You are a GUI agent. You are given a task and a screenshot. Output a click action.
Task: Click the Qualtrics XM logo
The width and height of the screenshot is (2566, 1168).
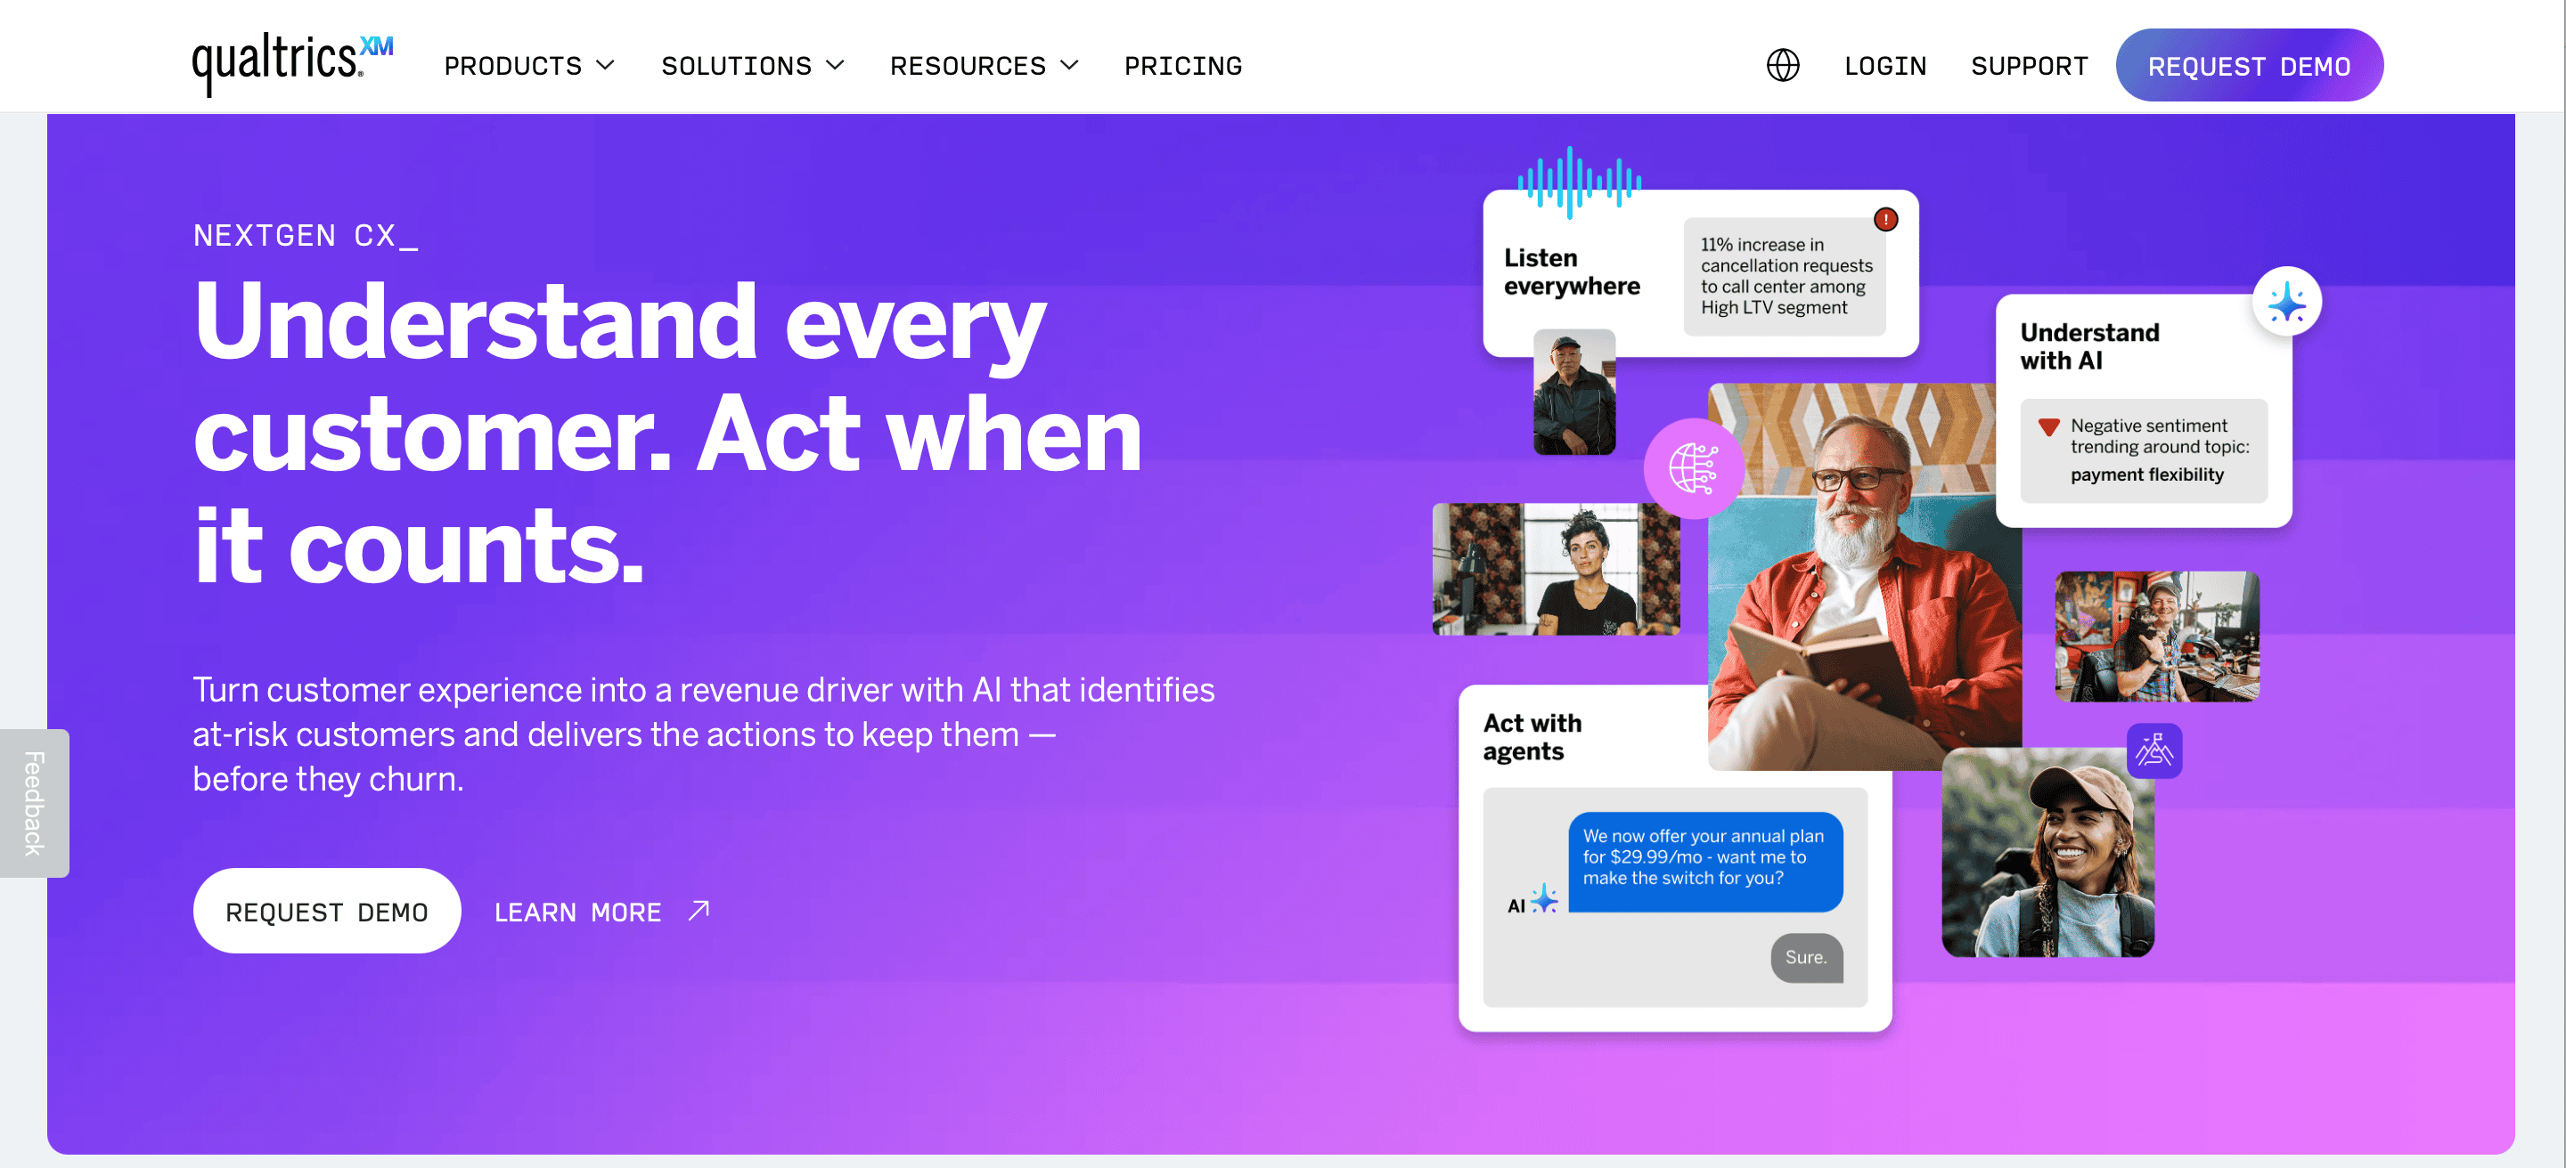click(x=292, y=65)
